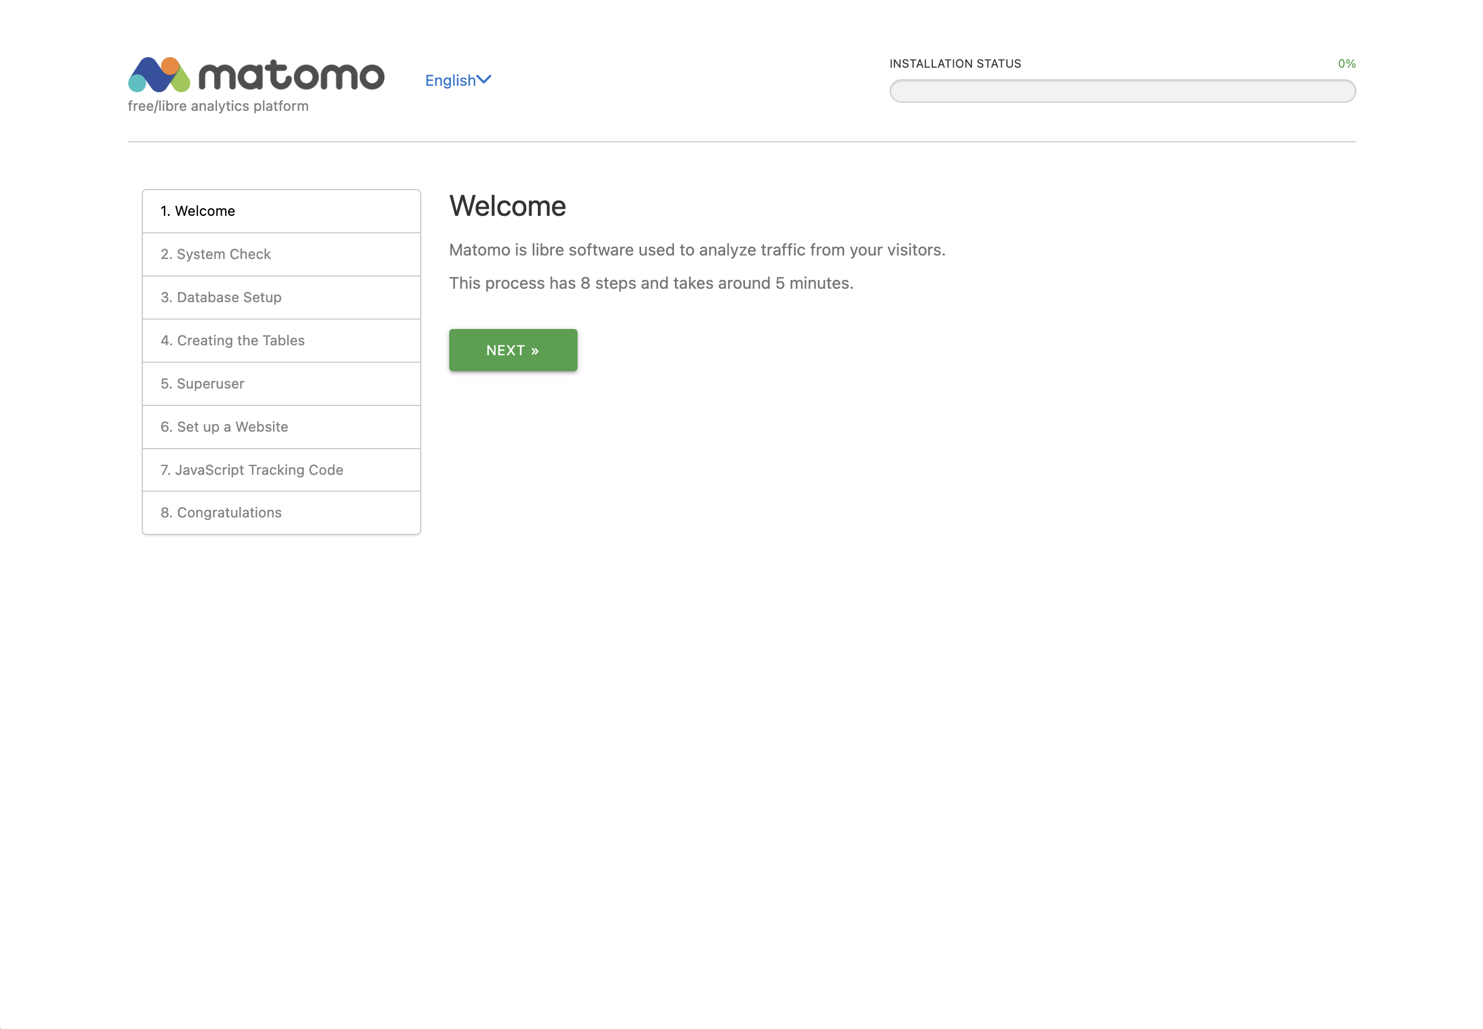This screenshot has width=1483, height=1029.
Task: Click the Welcome page heading
Action: point(507,206)
